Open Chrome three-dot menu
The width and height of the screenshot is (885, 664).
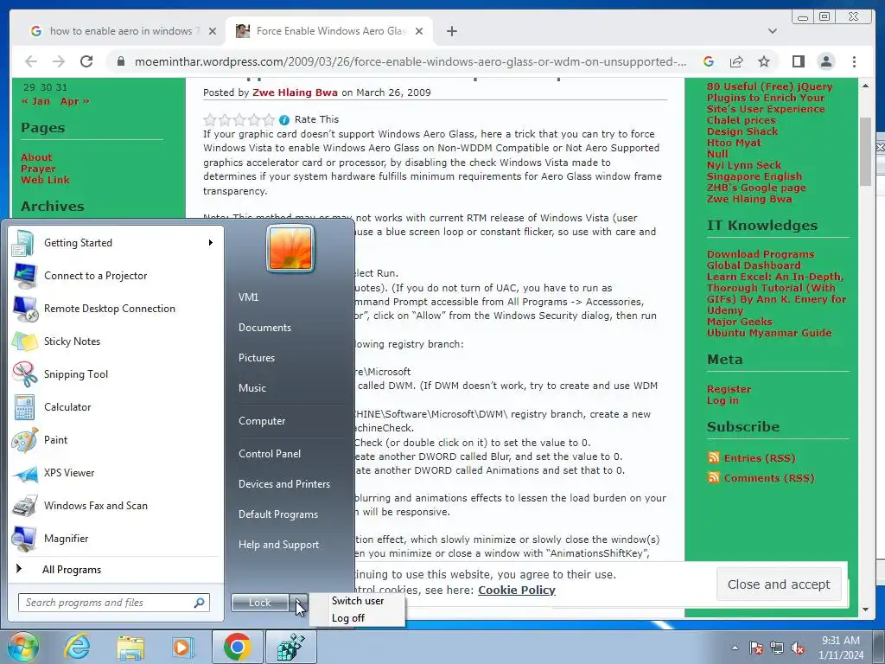854,61
